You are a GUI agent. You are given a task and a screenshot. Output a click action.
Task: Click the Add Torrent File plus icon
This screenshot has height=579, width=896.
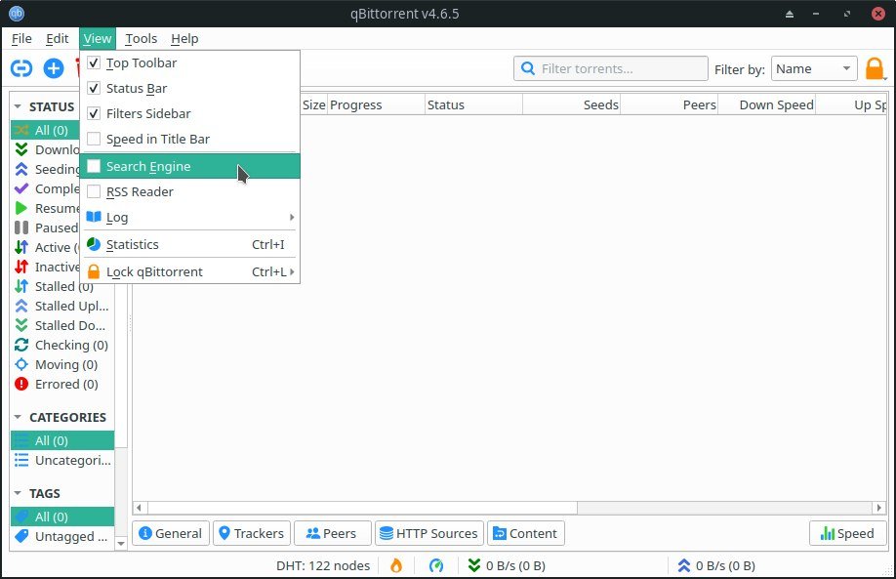[x=54, y=68]
